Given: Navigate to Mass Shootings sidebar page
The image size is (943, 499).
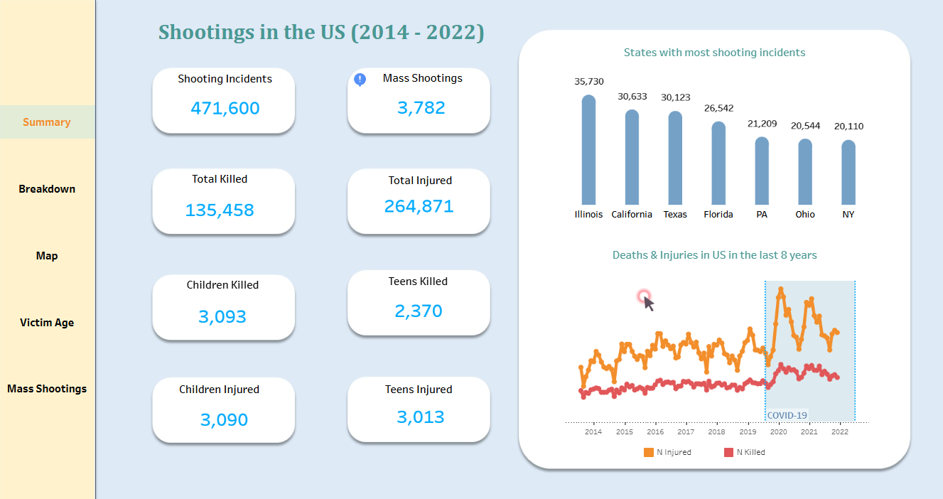Looking at the screenshot, I should [x=47, y=389].
